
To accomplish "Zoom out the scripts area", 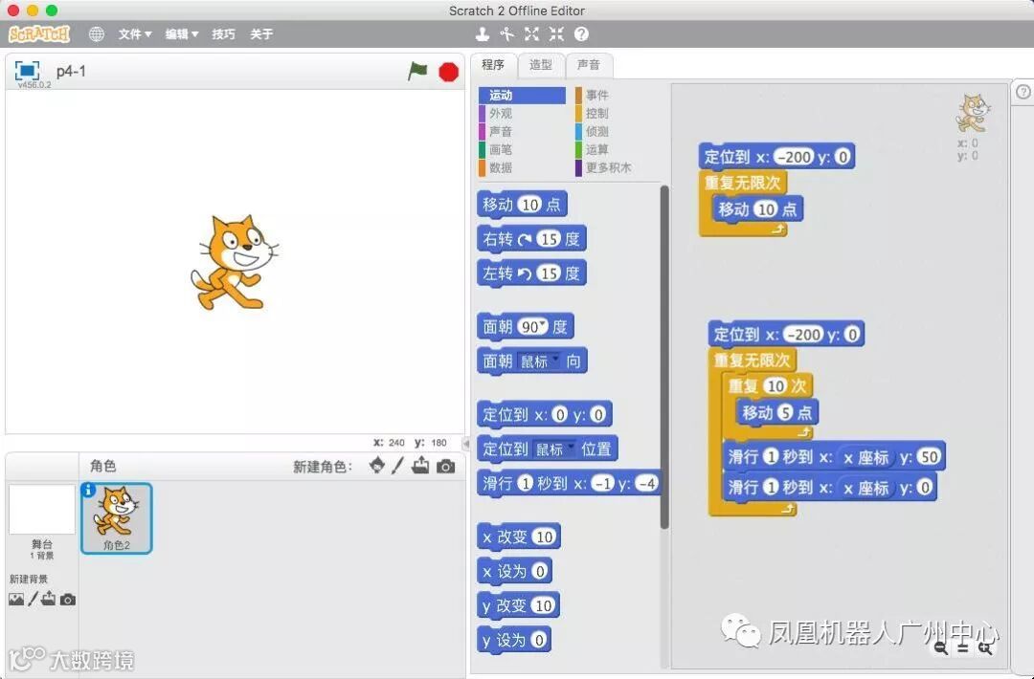I will 941,648.
